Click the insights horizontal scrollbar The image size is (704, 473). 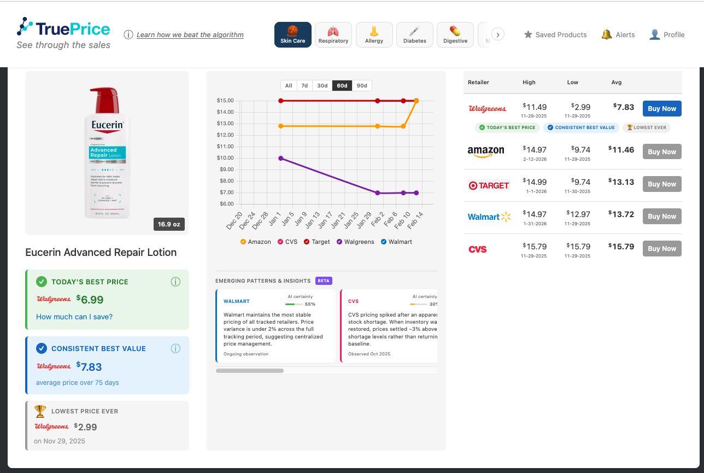pyautogui.click(x=250, y=371)
